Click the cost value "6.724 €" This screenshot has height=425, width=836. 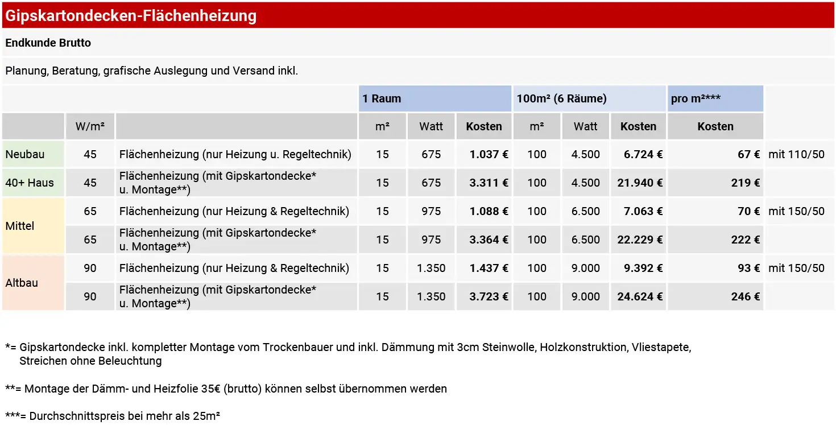pos(643,154)
